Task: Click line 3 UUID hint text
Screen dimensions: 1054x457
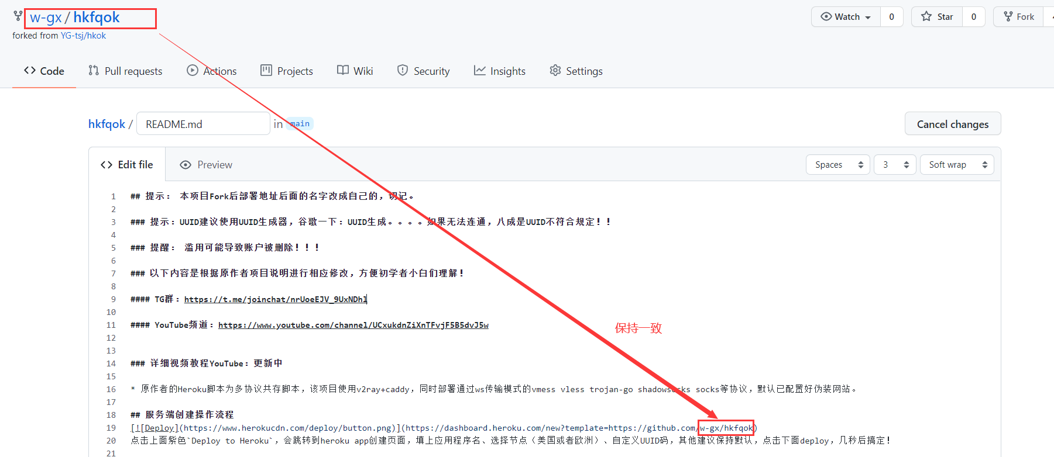Action: click(x=370, y=222)
